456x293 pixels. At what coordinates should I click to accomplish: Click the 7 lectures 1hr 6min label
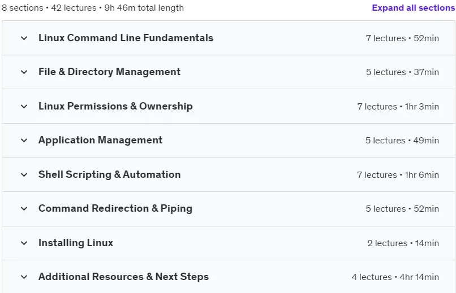398,175
